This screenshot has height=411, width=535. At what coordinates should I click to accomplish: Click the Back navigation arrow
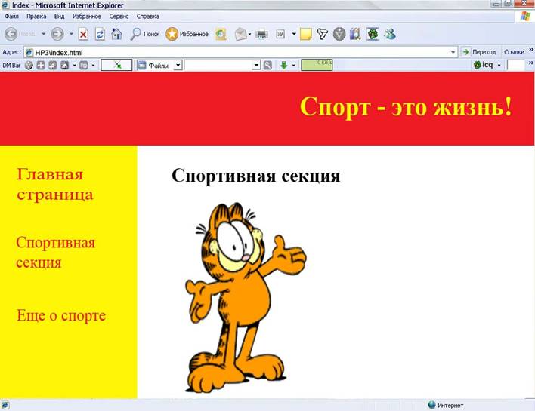coord(11,34)
